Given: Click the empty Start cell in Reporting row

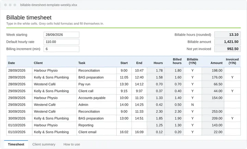Looking at the screenshot, I should pyautogui.click(x=124, y=125).
